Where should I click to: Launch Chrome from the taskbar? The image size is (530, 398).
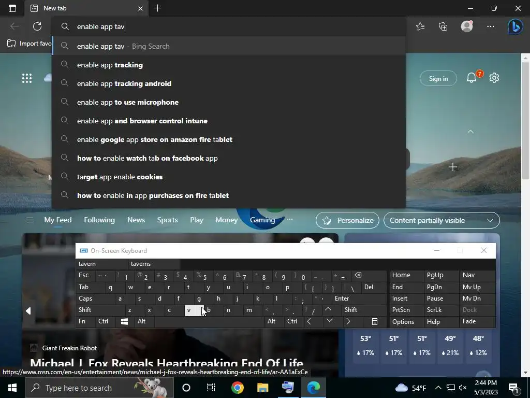(x=237, y=388)
